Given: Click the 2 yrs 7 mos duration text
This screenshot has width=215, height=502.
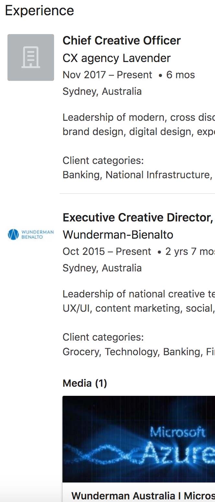Looking at the screenshot, I should point(190,252).
